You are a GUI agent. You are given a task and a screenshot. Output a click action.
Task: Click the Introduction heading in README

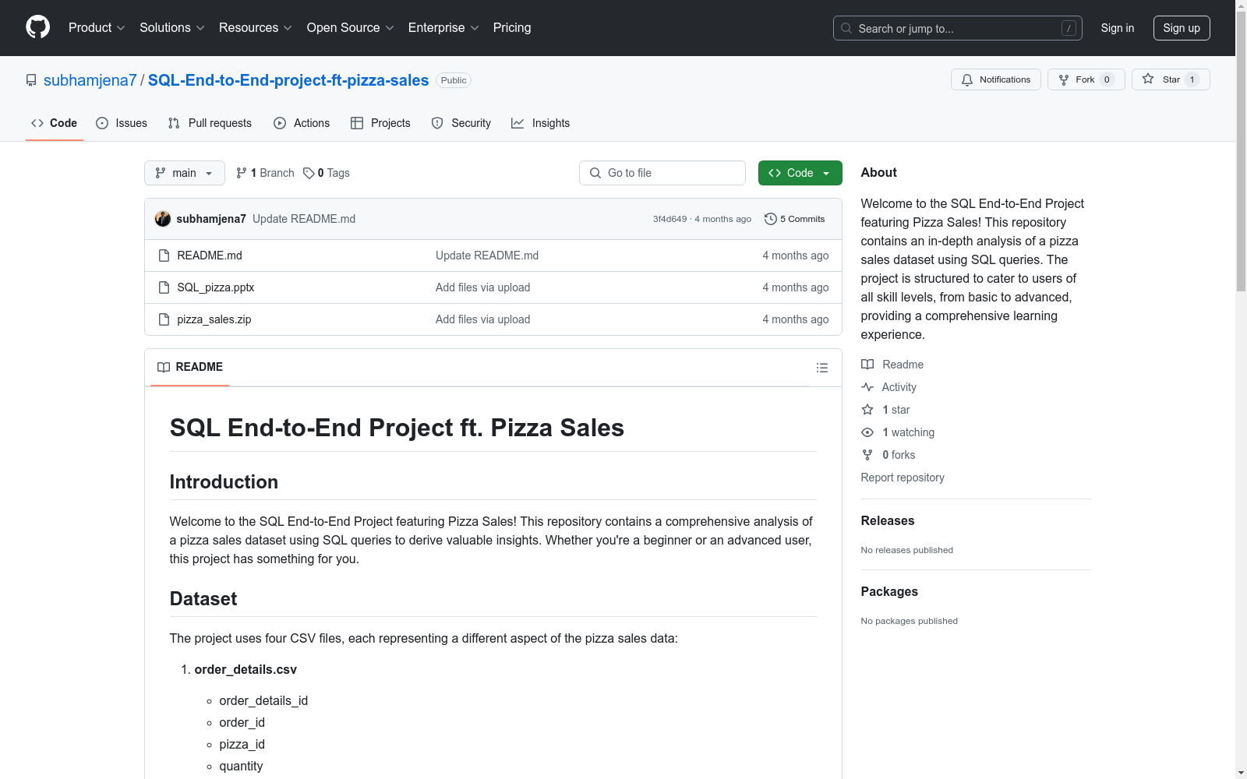(x=224, y=482)
